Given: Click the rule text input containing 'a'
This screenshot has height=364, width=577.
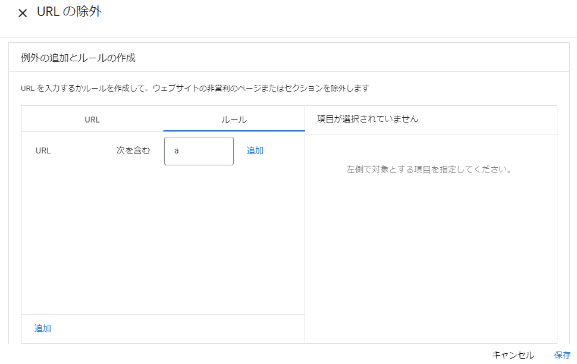Looking at the screenshot, I should click(199, 151).
